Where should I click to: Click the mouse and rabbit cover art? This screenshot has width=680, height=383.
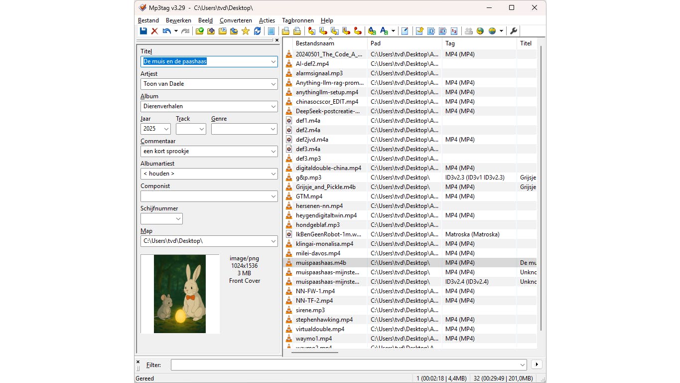[x=180, y=294]
